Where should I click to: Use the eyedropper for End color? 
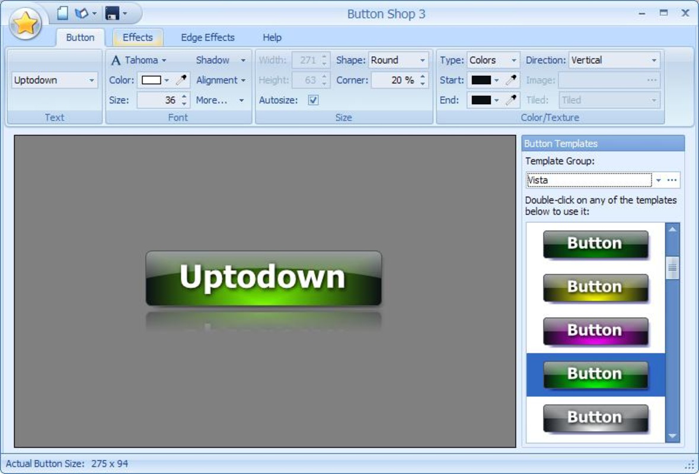(x=511, y=100)
